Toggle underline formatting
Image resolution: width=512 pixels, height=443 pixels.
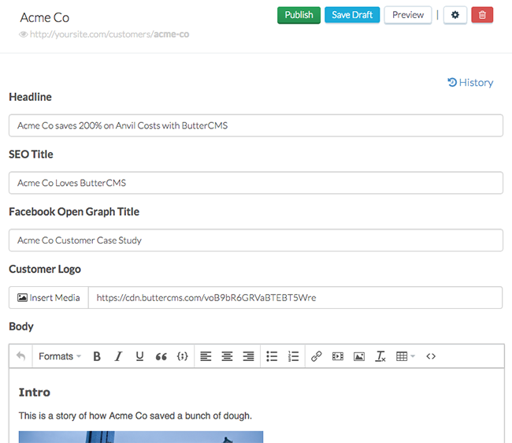click(x=139, y=356)
